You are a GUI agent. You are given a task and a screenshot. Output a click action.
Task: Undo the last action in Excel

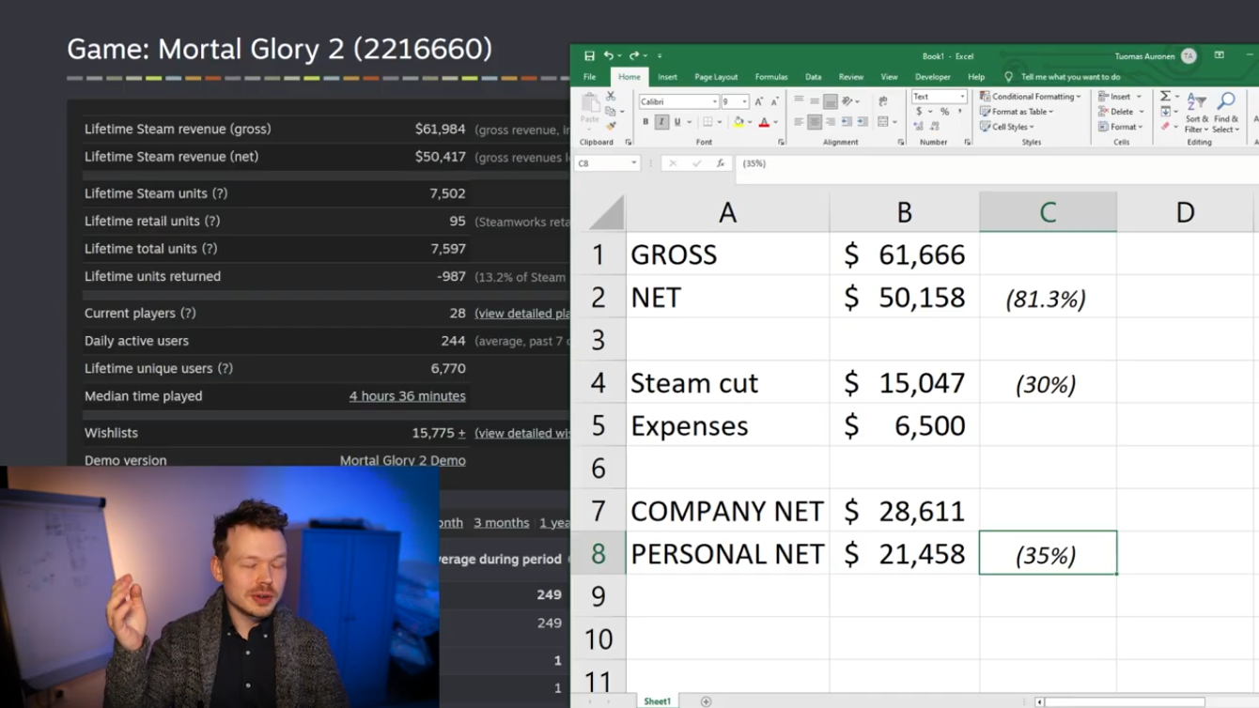(x=609, y=56)
